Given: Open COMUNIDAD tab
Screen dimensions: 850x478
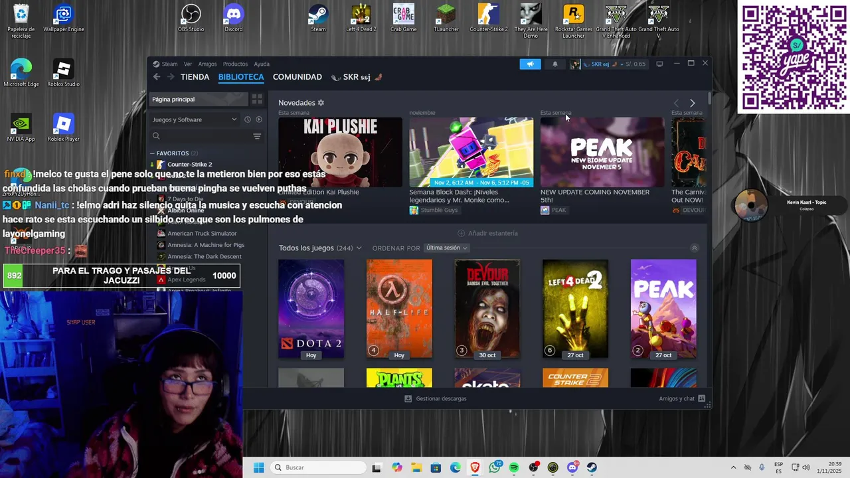Looking at the screenshot, I should click(x=297, y=77).
